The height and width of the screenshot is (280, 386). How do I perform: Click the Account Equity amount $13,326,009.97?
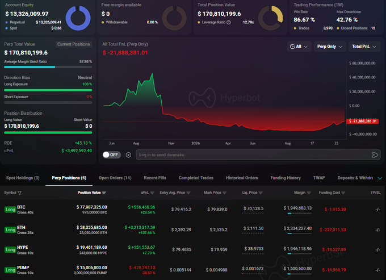point(27,14)
